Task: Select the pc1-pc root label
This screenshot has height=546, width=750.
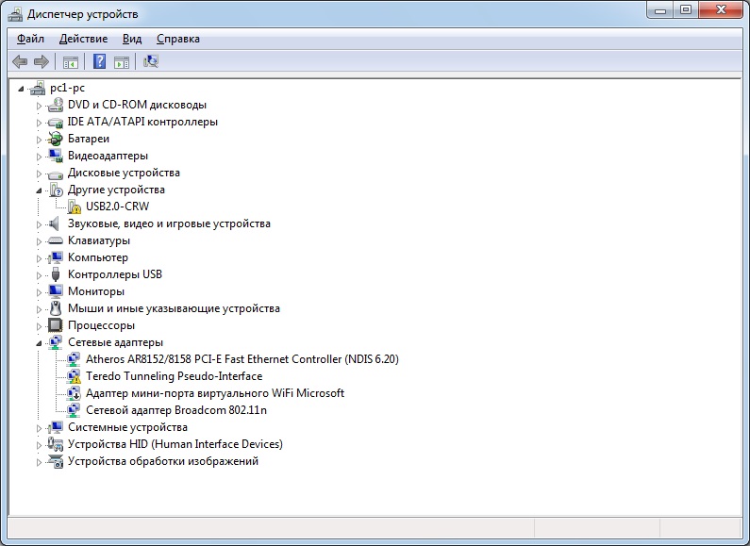Action: point(67,88)
